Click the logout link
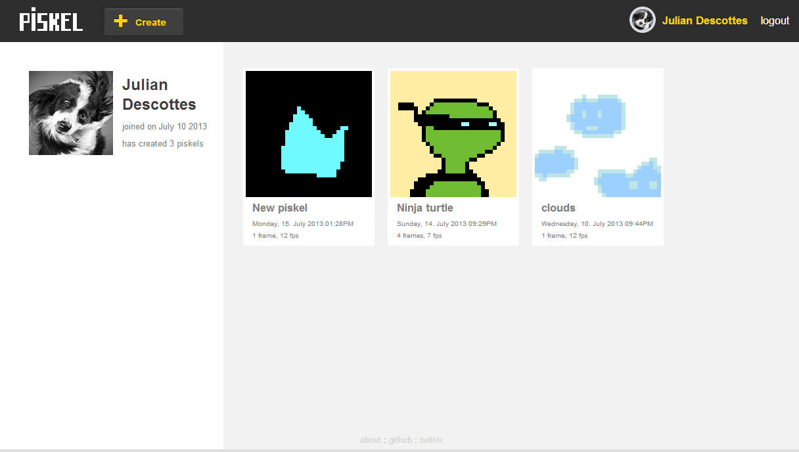The image size is (799, 452). [x=775, y=20]
